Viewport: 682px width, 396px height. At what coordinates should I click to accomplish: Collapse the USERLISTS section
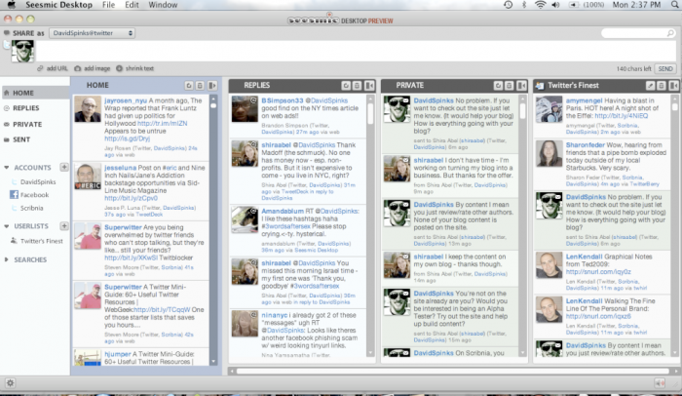coord(7,226)
